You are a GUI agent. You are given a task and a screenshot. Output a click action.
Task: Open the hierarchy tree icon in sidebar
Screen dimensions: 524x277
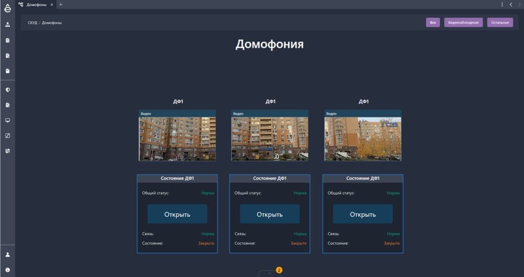(x=7, y=25)
